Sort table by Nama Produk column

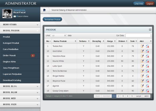coord(64,41)
